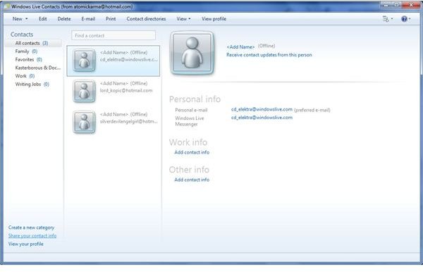Open the New dropdown menu
The height and width of the screenshot is (272, 423).
point(20,19)
